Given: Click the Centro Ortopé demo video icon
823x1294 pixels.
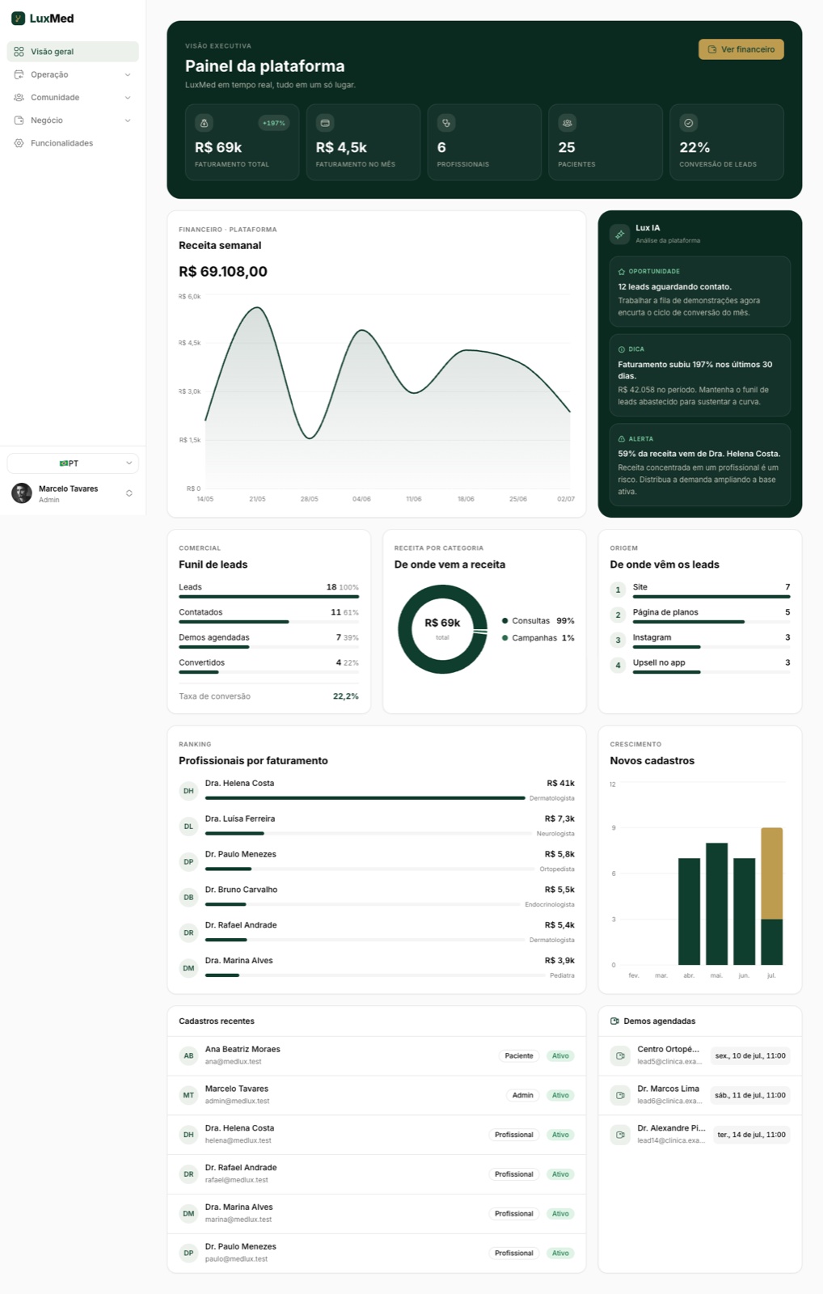Looking at the screenshot, I should click(620, 1055).
